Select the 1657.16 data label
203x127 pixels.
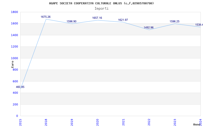(97, 18)
